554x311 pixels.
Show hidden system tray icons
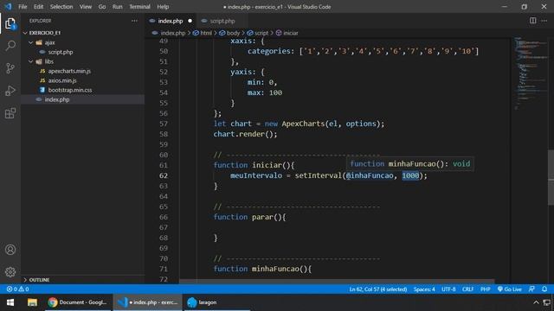tap(536, 302)
